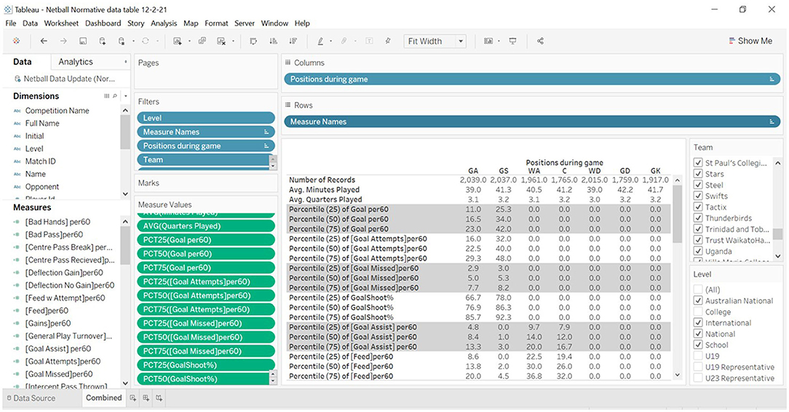Click the Sort Descending icon
The height and width of the screenshot is (412, 789).
[293, 41]
